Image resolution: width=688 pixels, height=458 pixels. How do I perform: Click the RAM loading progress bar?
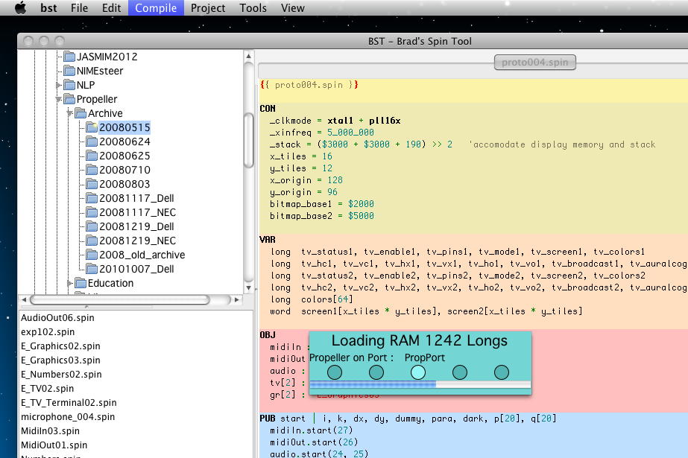pos(420,385)
